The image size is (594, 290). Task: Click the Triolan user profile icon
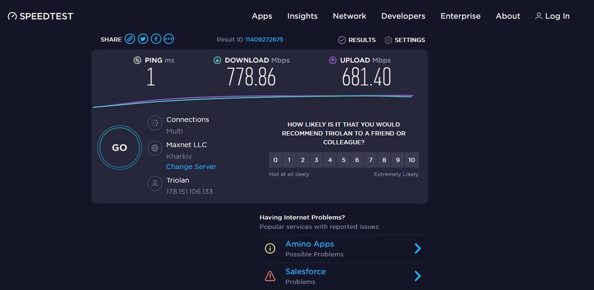[x=154, y=184]
